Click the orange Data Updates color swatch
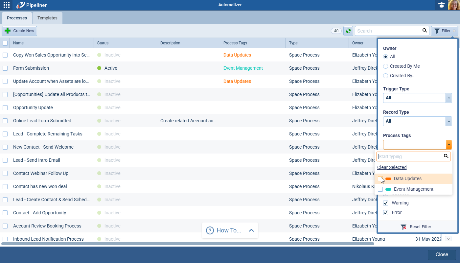 [x=388, y=179]
